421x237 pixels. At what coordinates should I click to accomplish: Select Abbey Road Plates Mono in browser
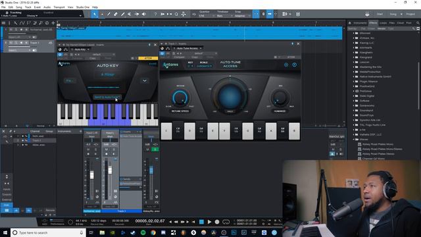(x=378, y=144)
